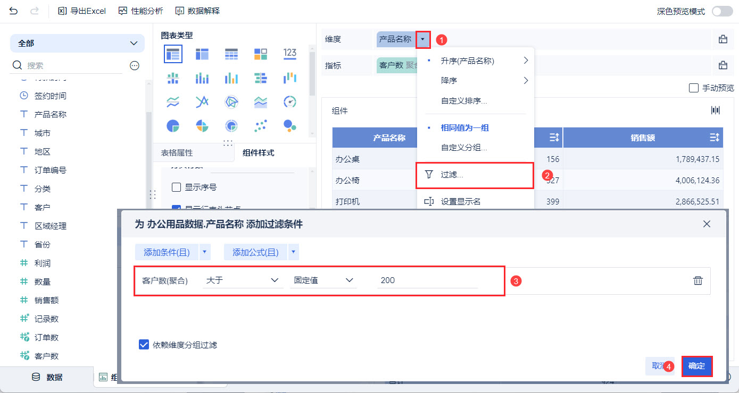Click the 确定 button
The image size is (739, 393).
[x=696, y=366]
